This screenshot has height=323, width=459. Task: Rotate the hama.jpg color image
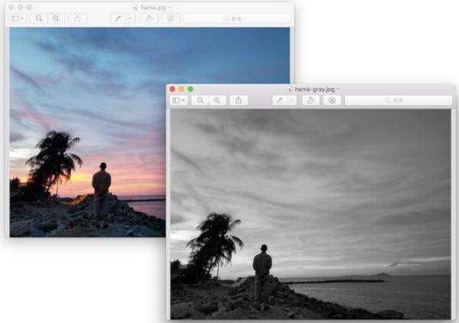coord(149,18)
